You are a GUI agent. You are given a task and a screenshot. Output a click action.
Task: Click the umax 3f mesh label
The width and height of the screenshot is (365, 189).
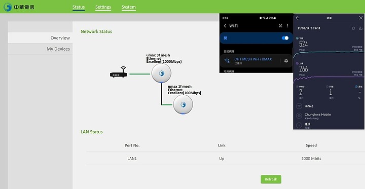pyautogui.click(x=158, y=55)
